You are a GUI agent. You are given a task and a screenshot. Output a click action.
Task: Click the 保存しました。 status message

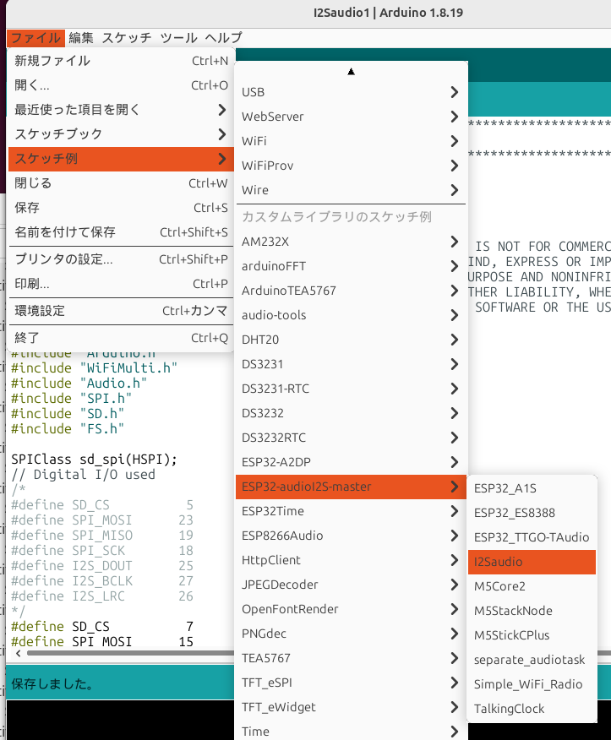pos(52,684)
